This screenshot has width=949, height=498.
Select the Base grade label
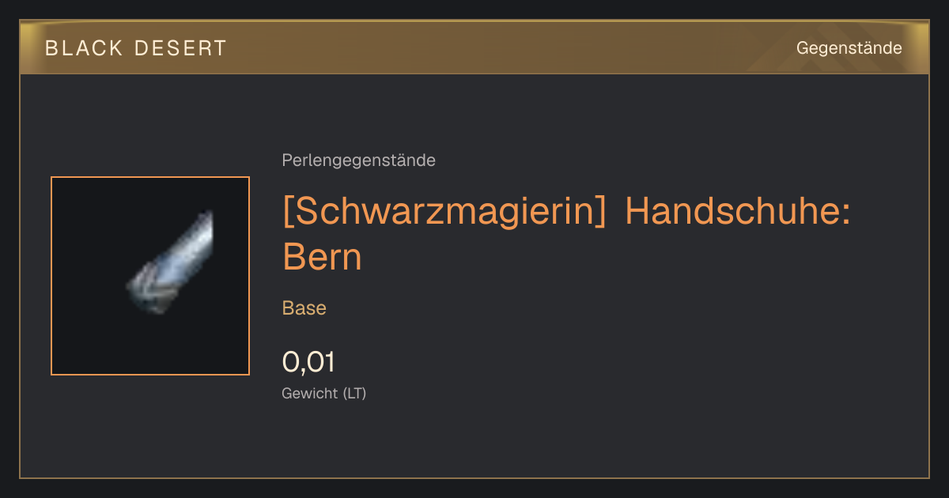click(304, 308)
